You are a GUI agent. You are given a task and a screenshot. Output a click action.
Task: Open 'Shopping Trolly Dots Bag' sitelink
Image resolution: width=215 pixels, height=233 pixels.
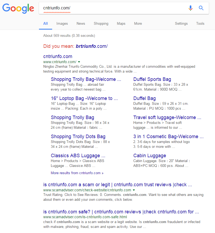point(78,137)
